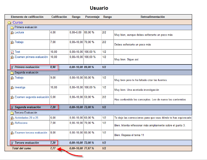Open the Examen segunda evaluación link

click(x=32, y=97)
